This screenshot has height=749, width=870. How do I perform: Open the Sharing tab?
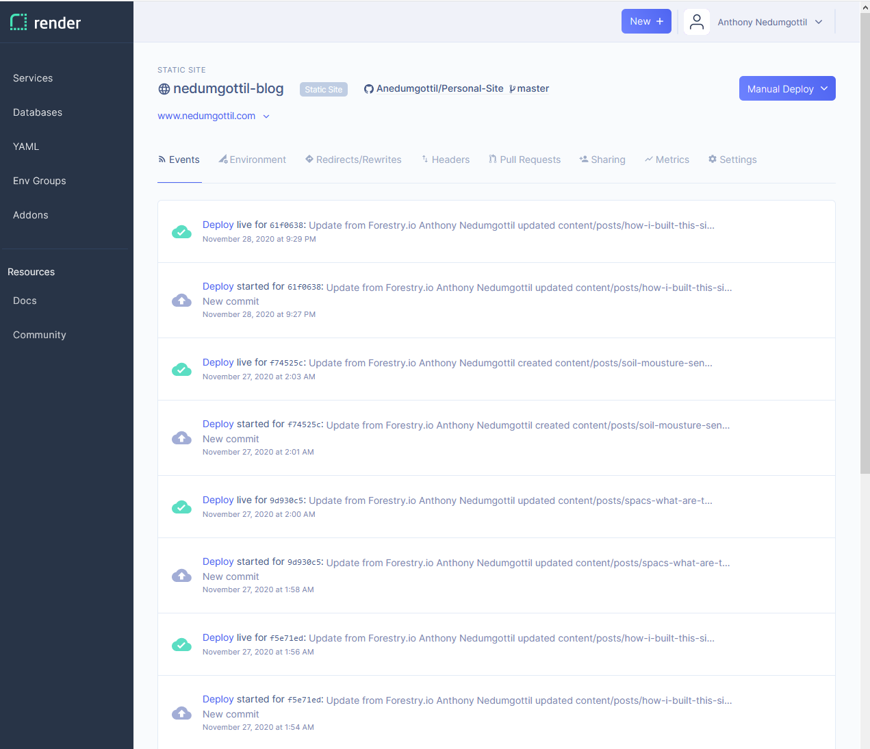point(602,160)
